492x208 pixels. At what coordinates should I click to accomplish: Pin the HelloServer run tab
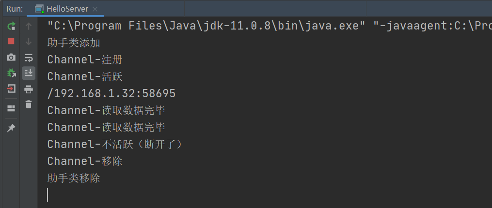pyautogui.click(x=11, y=128)
